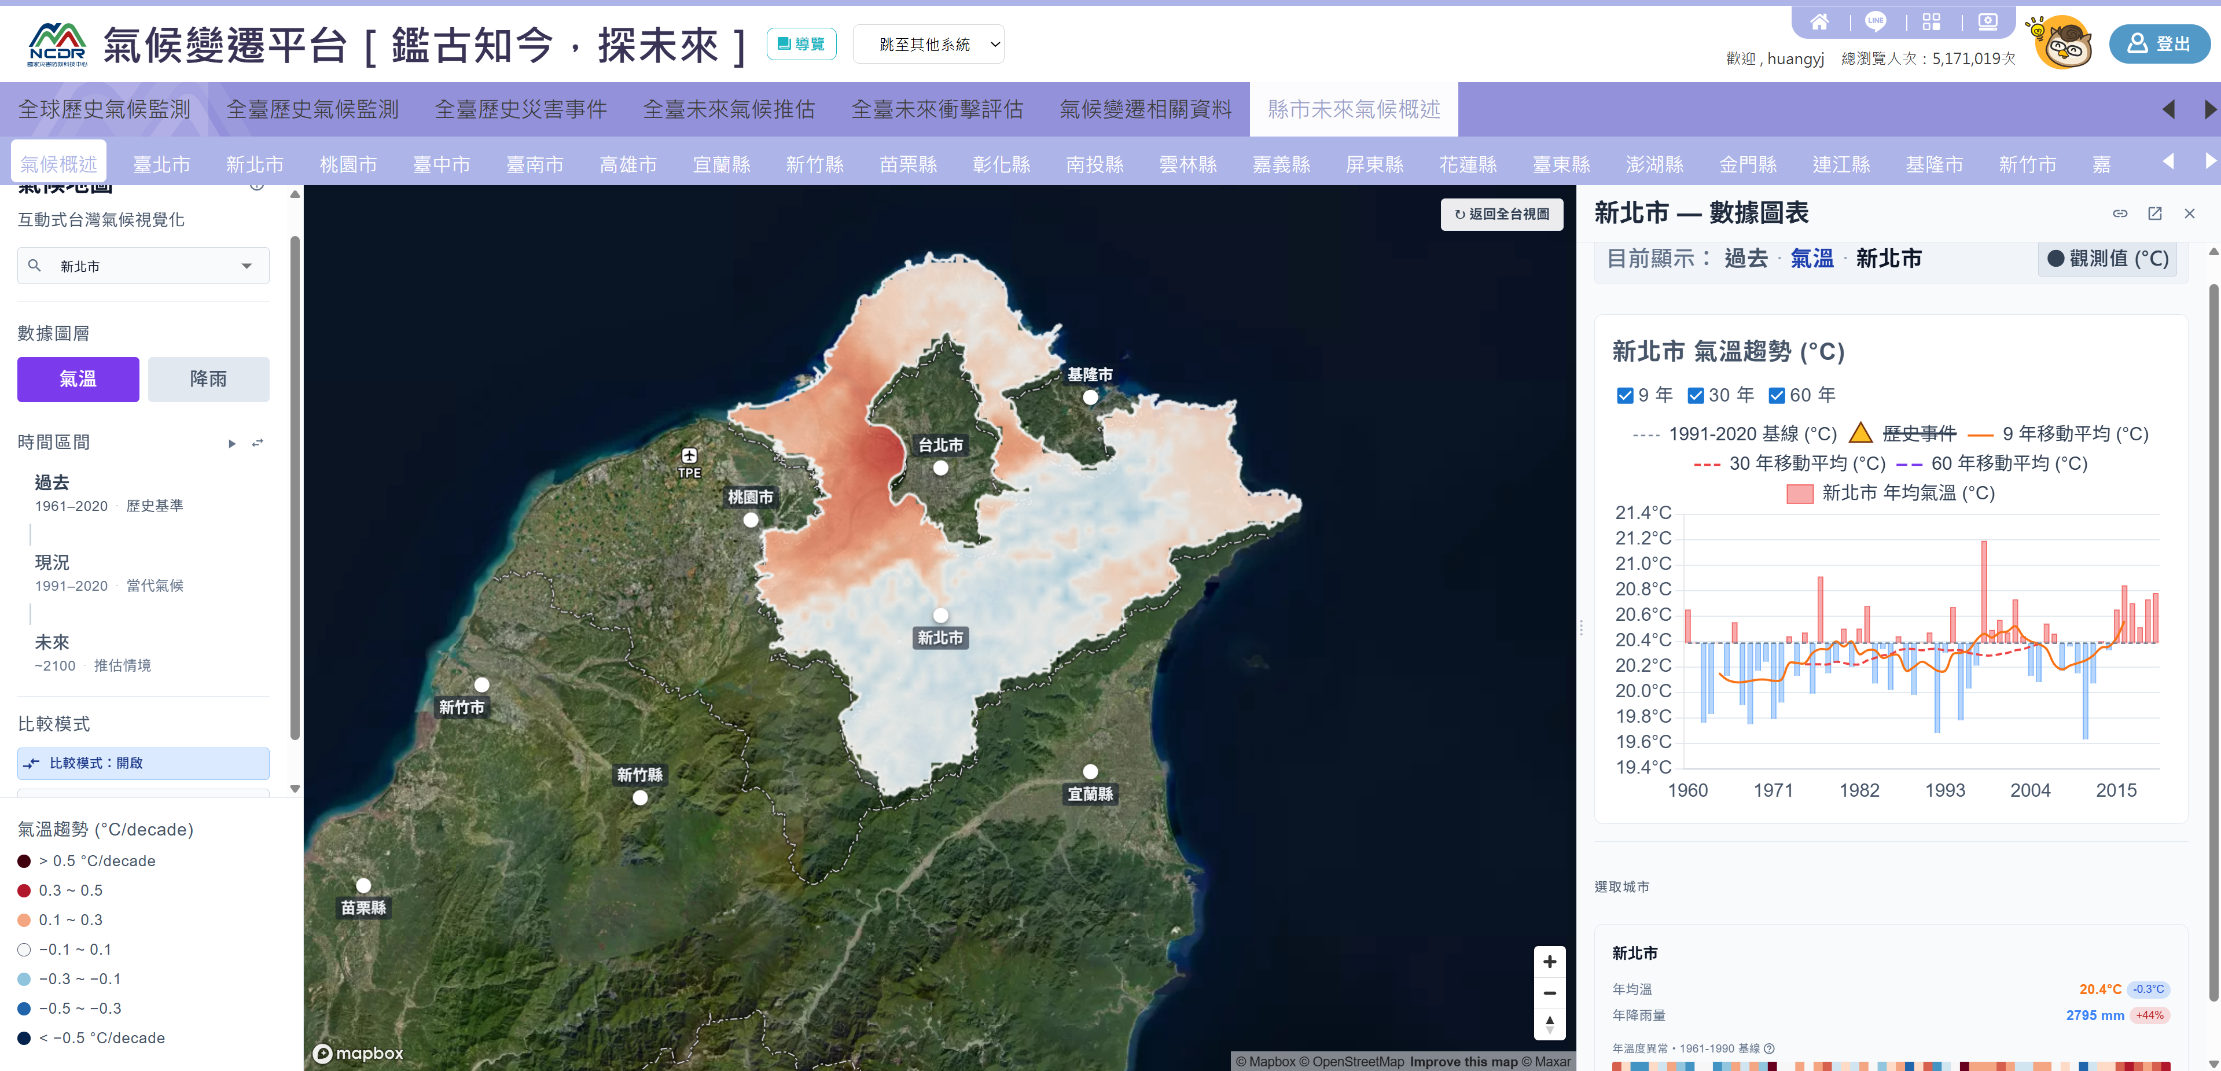Viewport: 2221px width, 1071px height.
Task: Click the > 0.5 °C/decade legend swatch
Action: point(24,862)
